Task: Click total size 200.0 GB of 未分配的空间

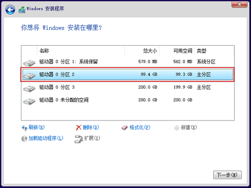Action: pos(148,100)
